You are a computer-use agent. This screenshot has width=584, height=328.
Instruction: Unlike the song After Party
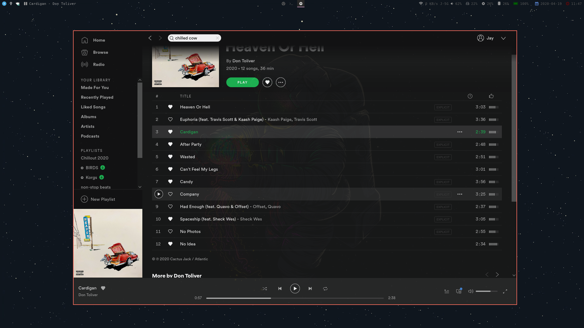(x=170, y=144)
